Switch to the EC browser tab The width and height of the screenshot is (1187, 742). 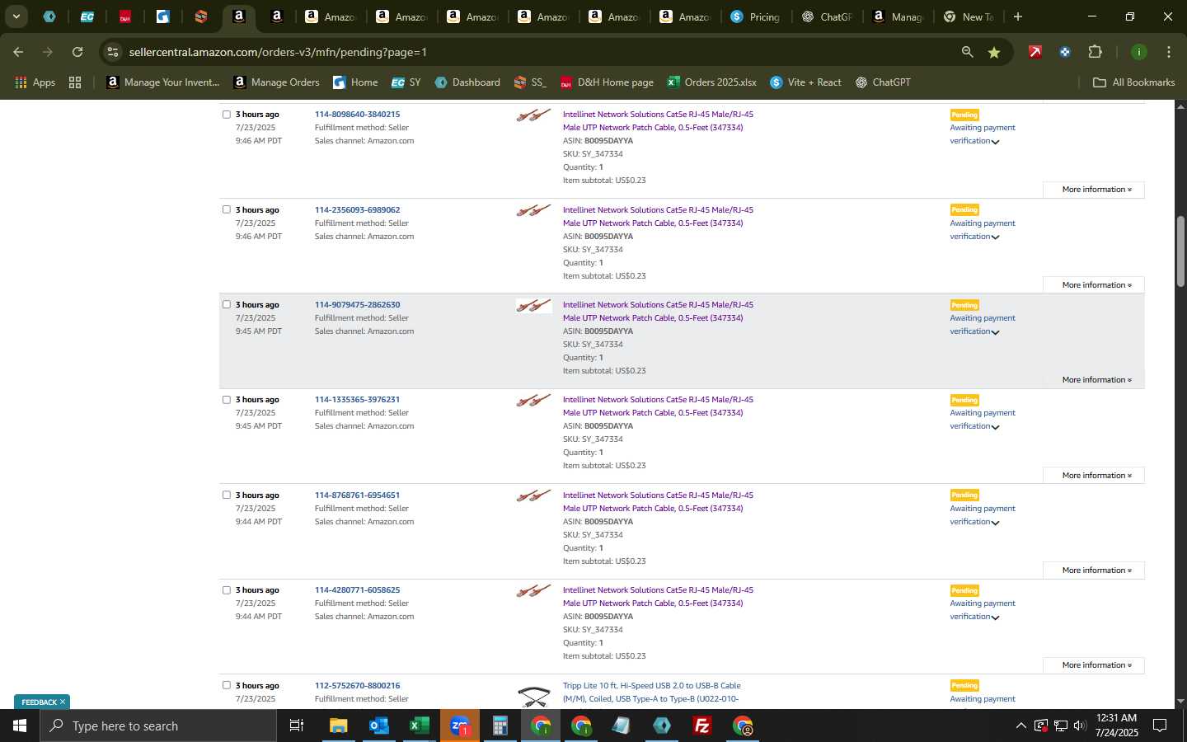[87, 16]
